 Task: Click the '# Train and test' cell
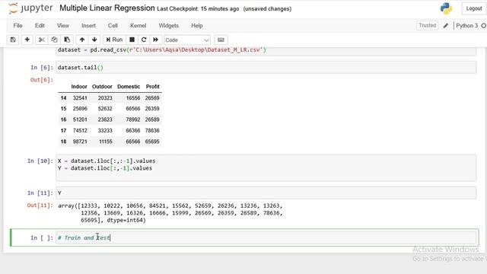click(x=266, y=237)
